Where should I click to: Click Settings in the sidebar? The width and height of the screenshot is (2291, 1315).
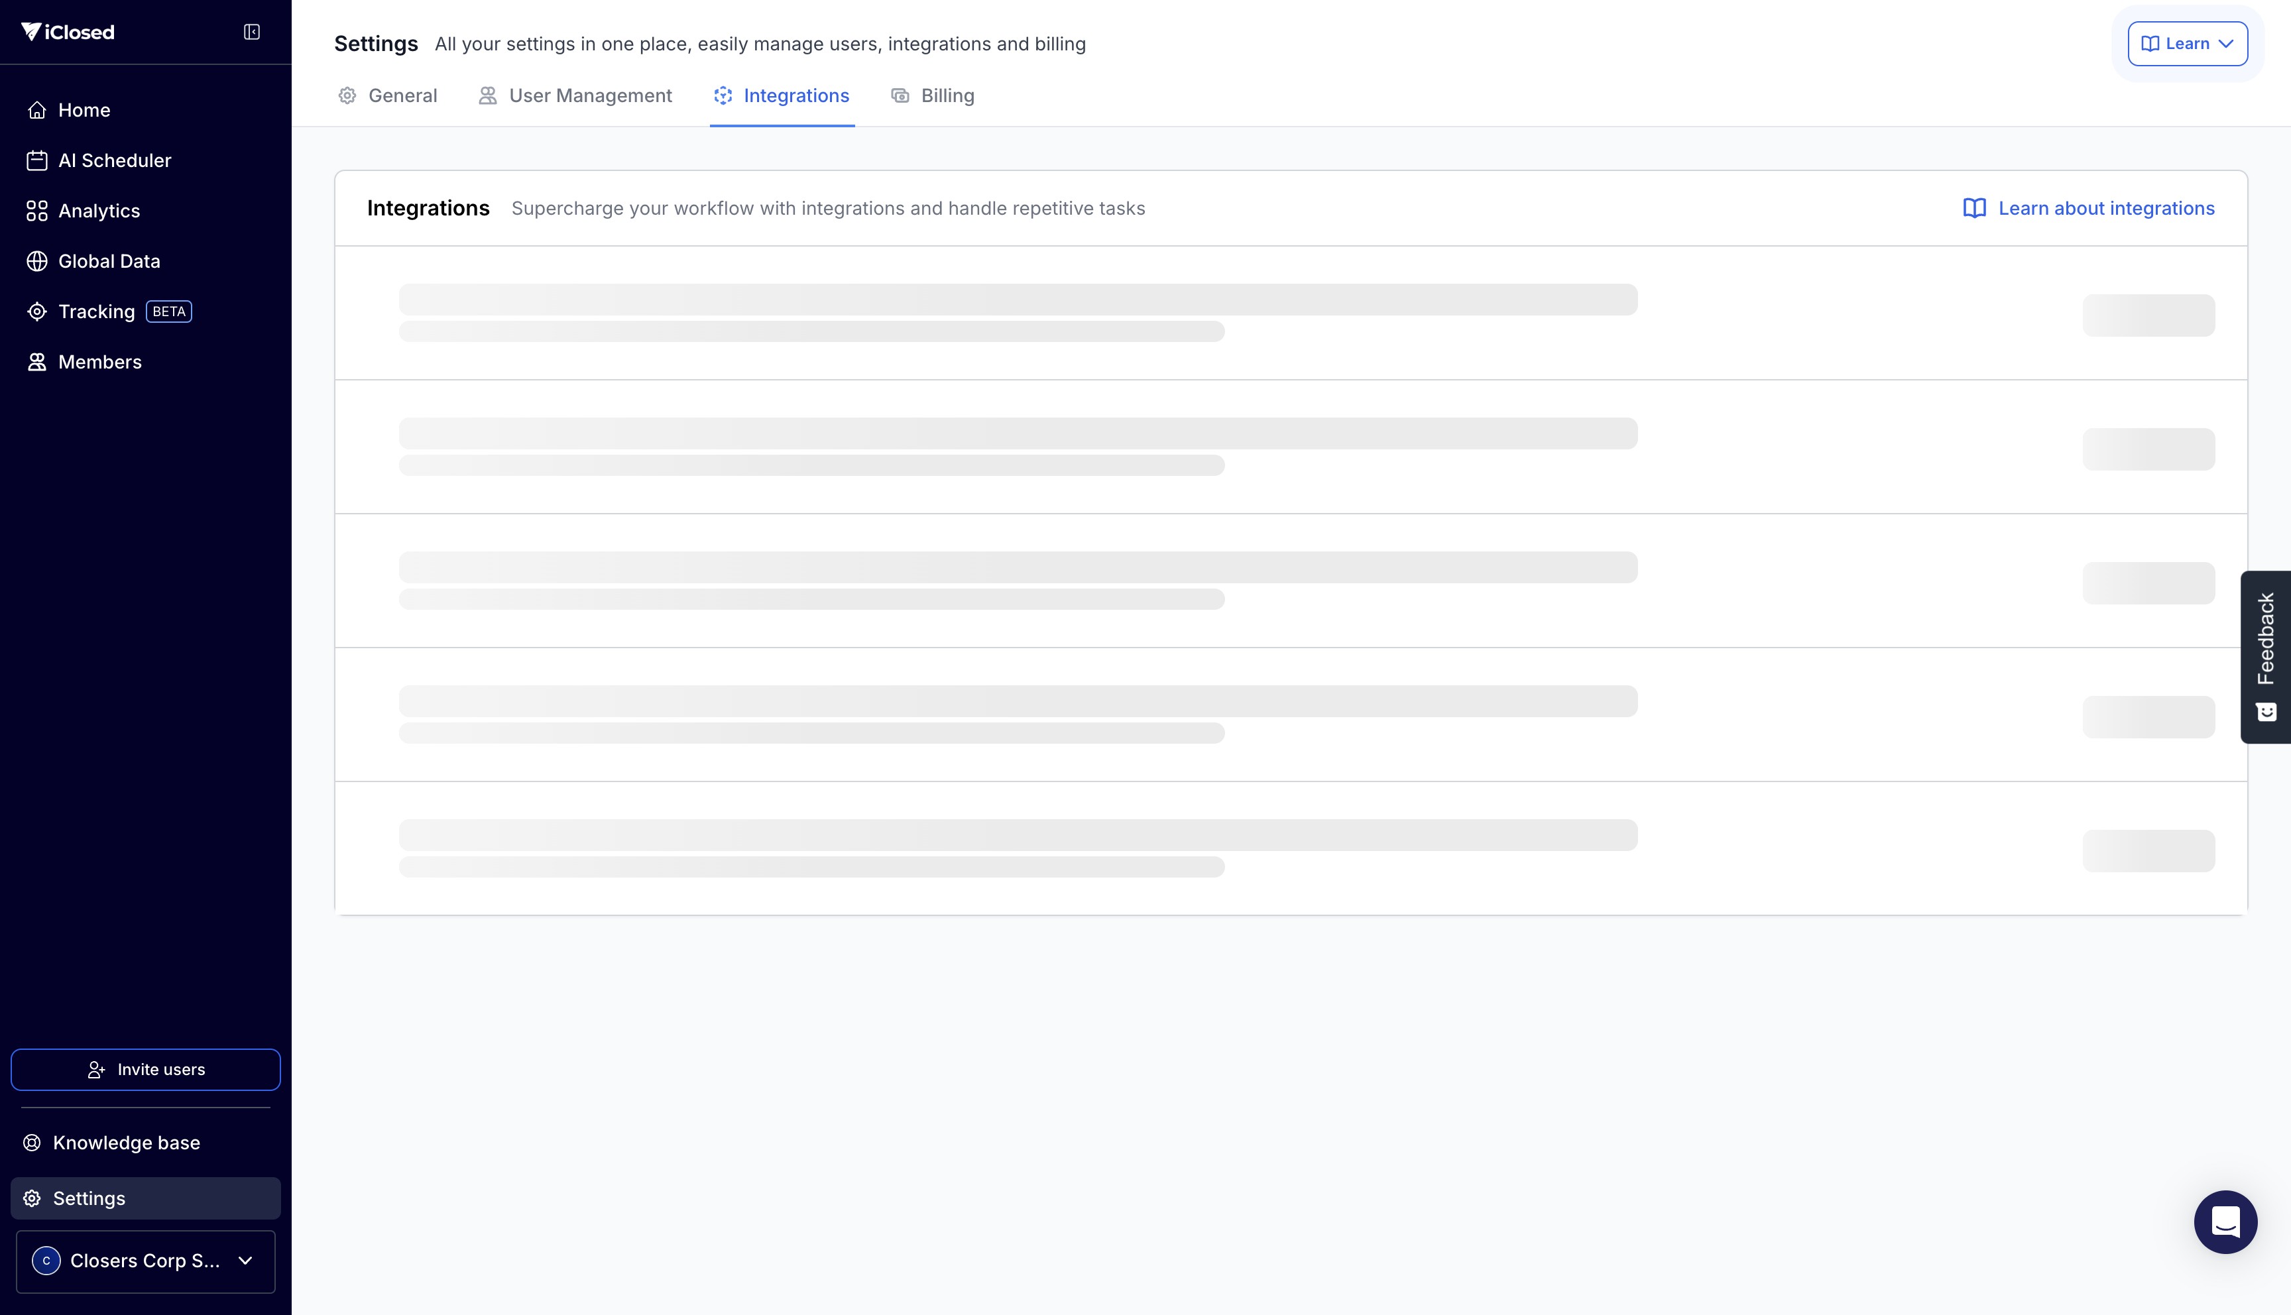(x=88, y=1198)
